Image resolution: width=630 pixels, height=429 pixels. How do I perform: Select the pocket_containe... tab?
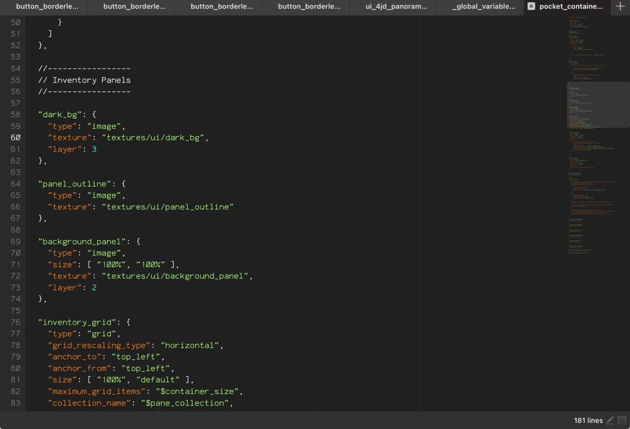tap(571, 7)
